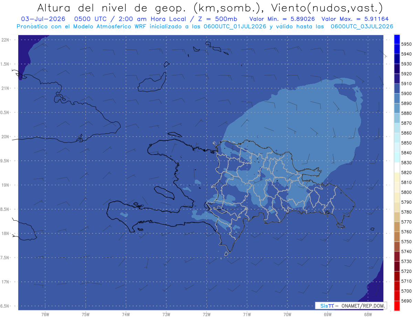
Task: Click the '69W' longitude label
Action: point(328,314)
